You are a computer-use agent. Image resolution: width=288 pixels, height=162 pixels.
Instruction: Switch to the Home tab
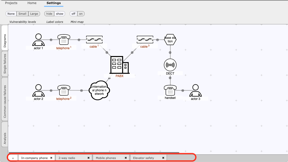point(32,3)
